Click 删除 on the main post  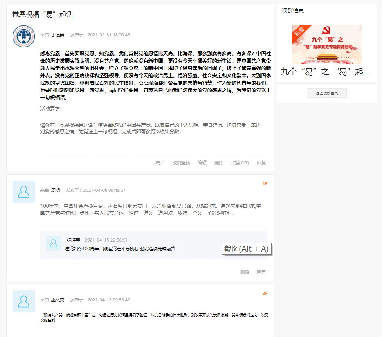click(219, 163)
